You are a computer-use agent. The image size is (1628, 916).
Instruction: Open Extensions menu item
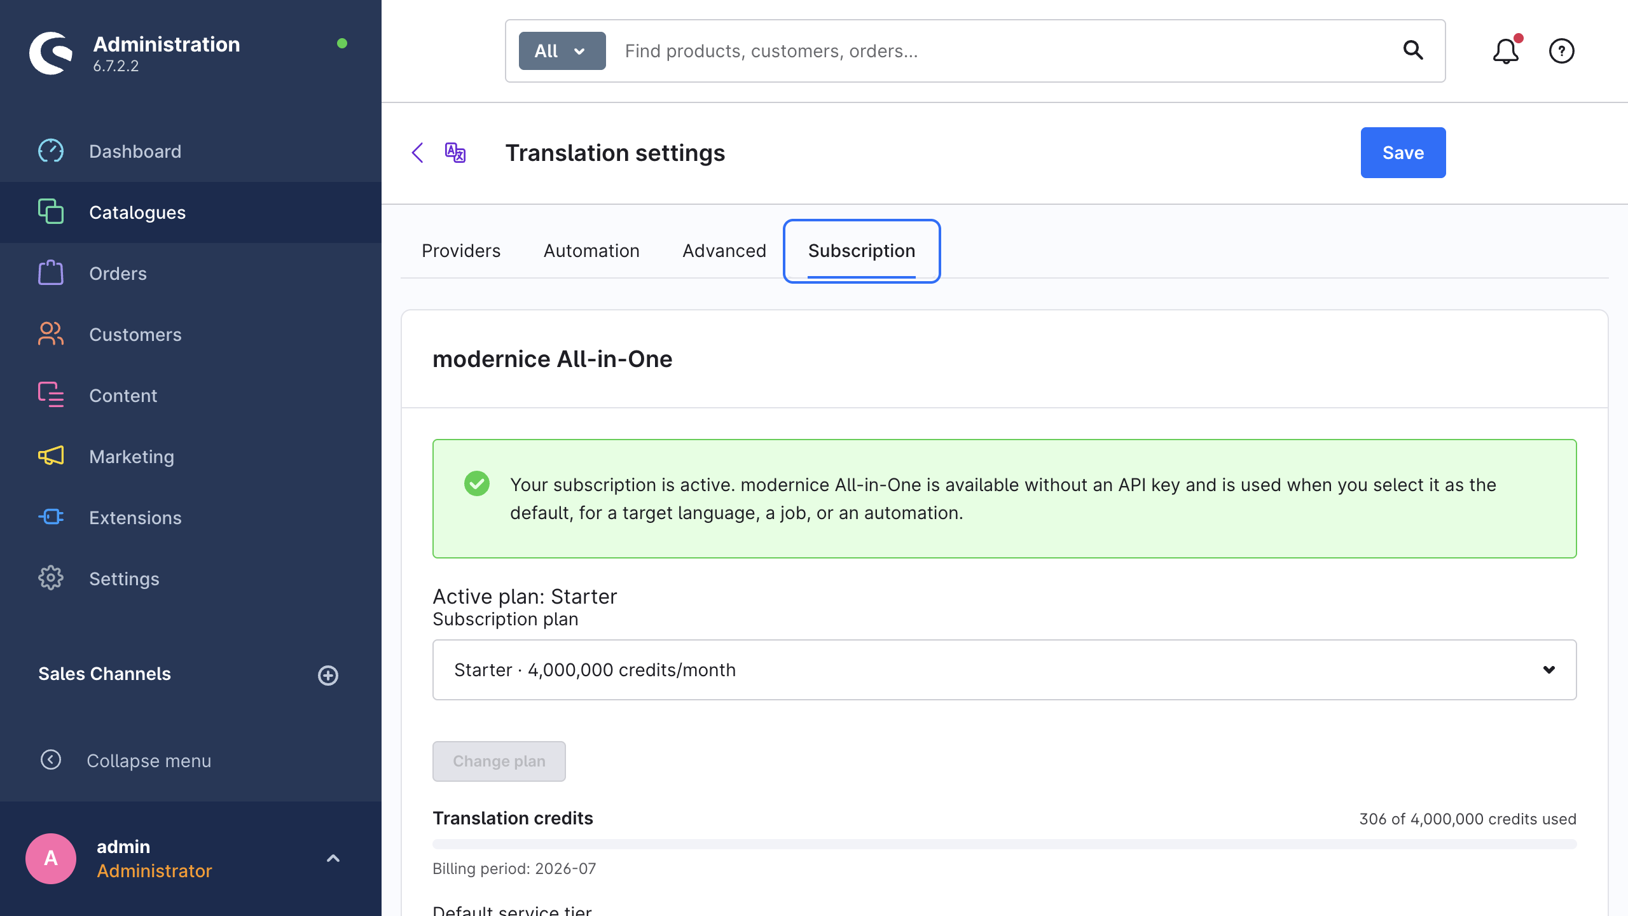(191, 518)
